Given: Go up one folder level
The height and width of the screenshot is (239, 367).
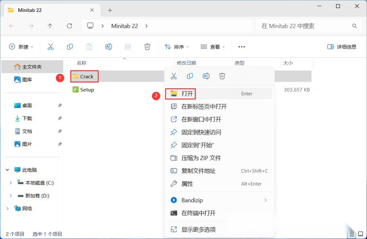Looking at the screenshot, I should click(x=50, y=26).
